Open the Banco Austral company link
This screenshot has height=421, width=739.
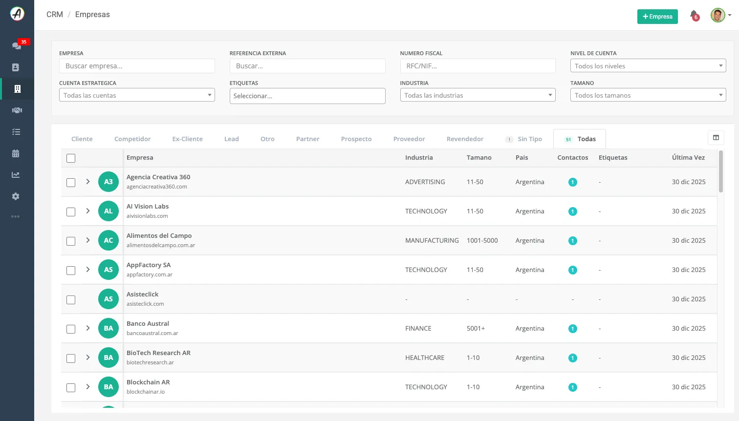[148, 324]
